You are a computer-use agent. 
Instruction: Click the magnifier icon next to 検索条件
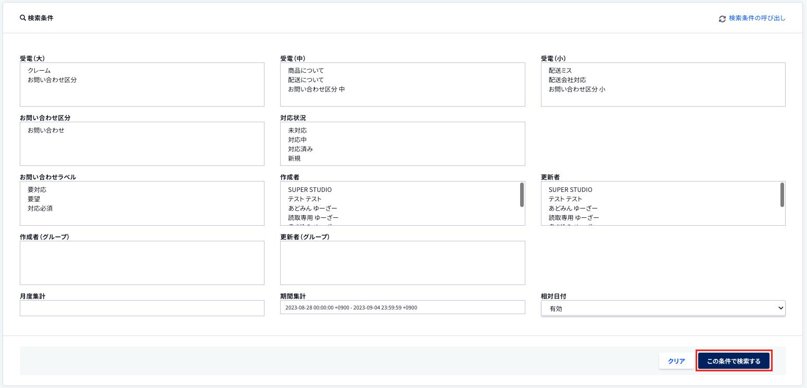23,18
